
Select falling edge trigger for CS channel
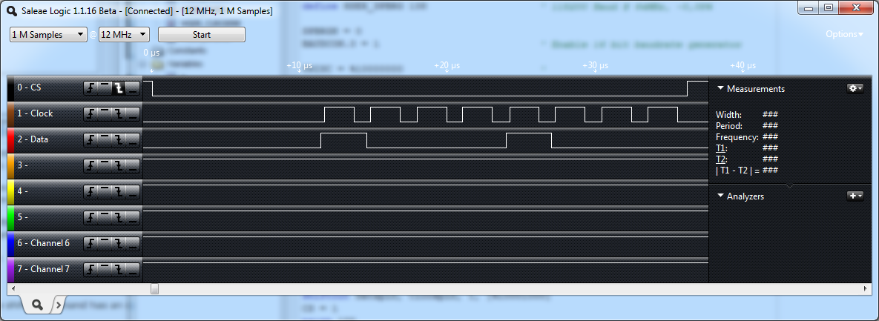[118, 87]
